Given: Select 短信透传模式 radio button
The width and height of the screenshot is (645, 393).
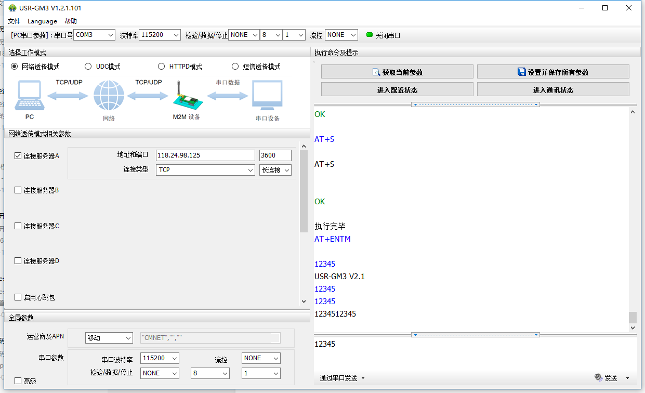Looking at the screenshot, I should pos(235,67).
